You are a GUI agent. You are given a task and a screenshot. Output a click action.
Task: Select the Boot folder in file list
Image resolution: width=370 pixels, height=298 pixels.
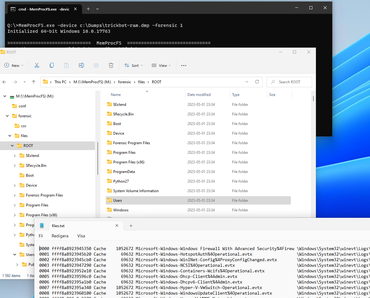click(198, 124)
